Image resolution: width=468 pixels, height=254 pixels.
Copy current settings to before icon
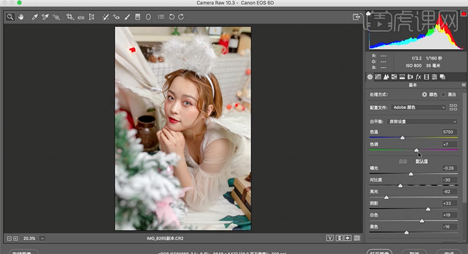point(348,238)
